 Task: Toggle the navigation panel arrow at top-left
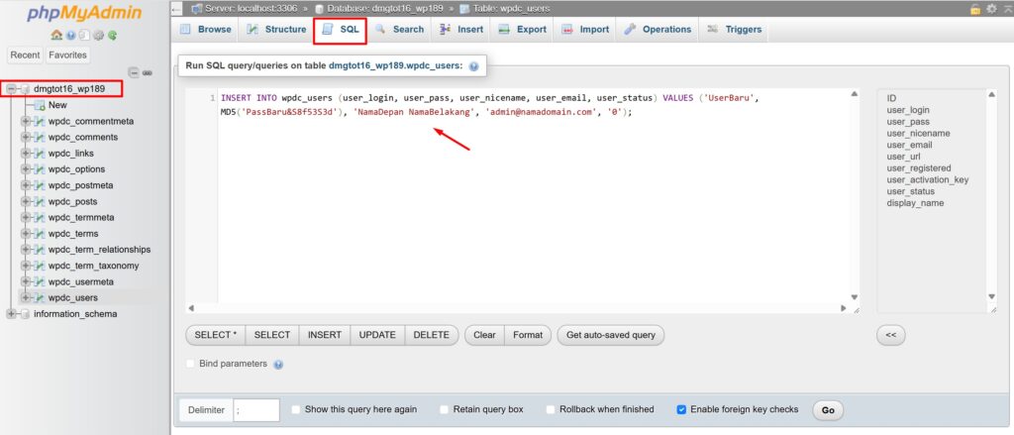pyautogui.click(x=177, y=8)
